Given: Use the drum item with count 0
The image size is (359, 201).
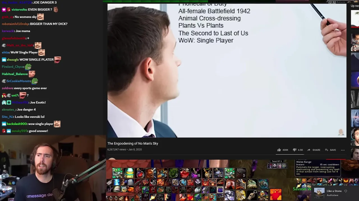Looking at the screenshot, I should (241, 173).
